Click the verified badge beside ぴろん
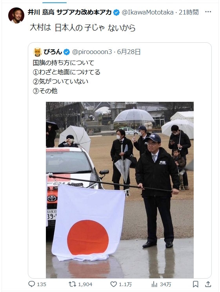Viewport: 220px width, 292px height. pyautogui.click(x=67, y=52)
